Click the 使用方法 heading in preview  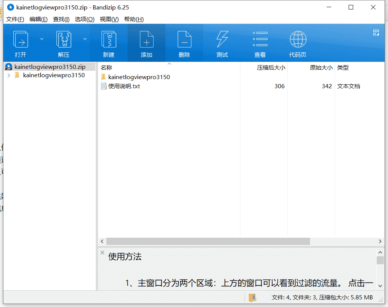pos(125,257)
